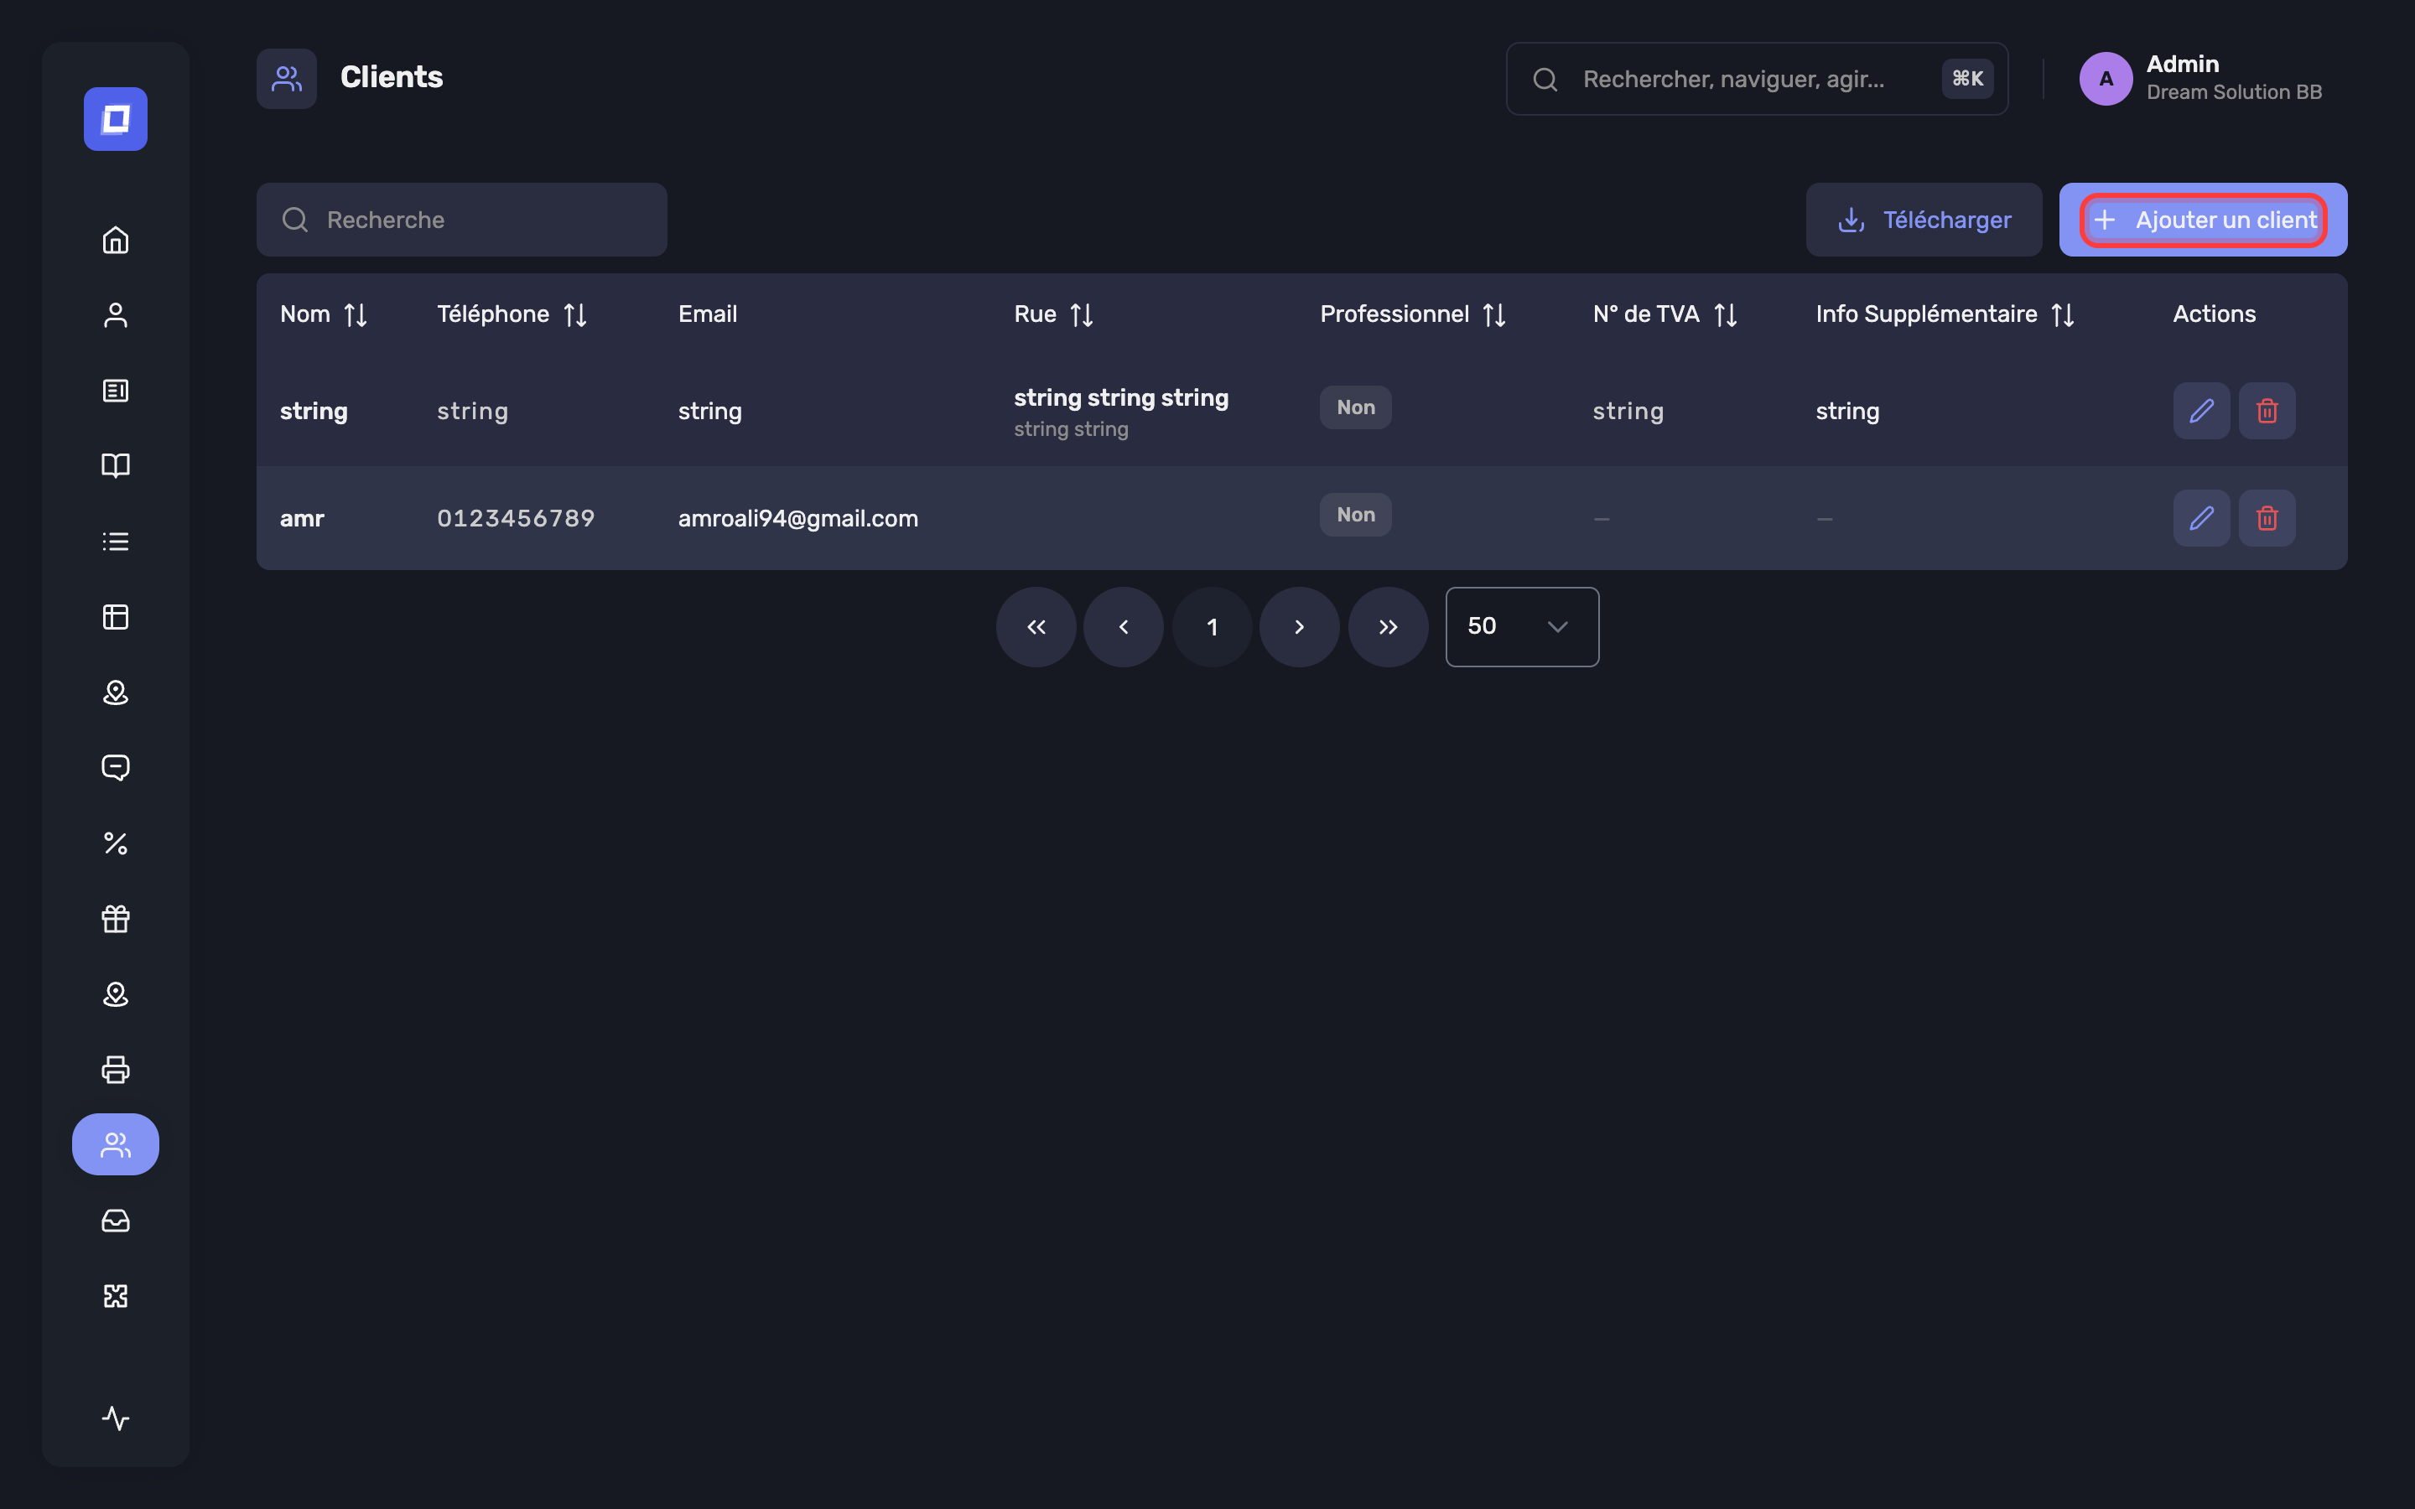
Task: Edit the client named string
Action: pos(2201,410)
